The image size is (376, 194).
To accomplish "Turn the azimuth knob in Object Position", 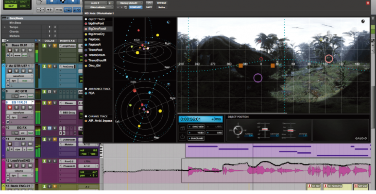I will click(238, 130).
